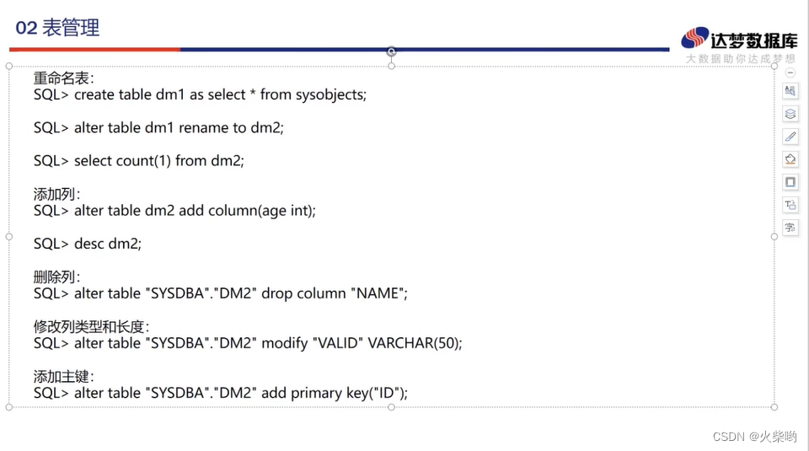Place cursor in the desc dm2 line

[x=88, y=244]
